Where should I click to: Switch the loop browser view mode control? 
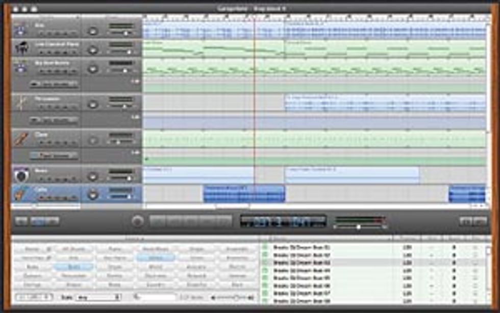[x=34, y=297]
